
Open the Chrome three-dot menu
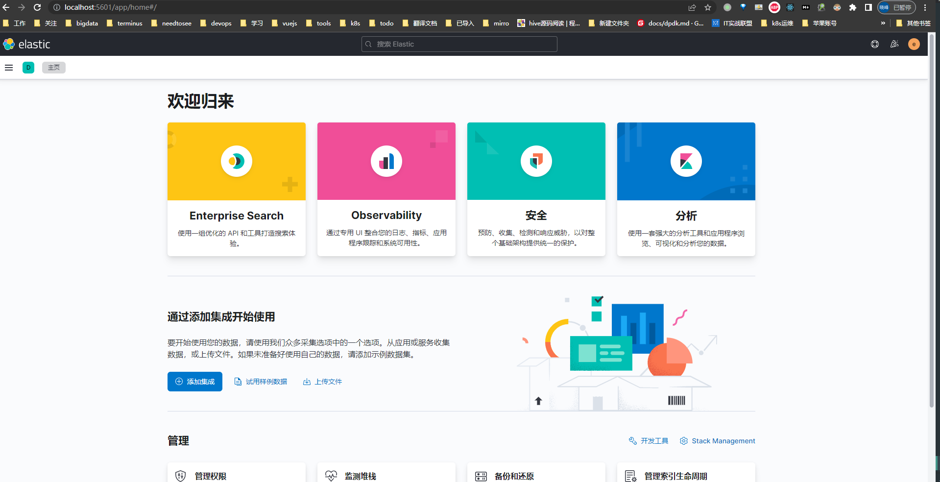[x=925, y=7]
